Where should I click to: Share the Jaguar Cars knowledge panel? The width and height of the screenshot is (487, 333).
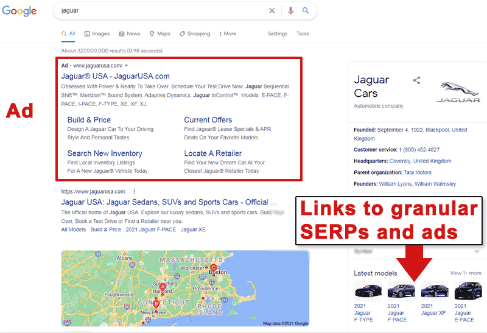[x=416, y=80]
